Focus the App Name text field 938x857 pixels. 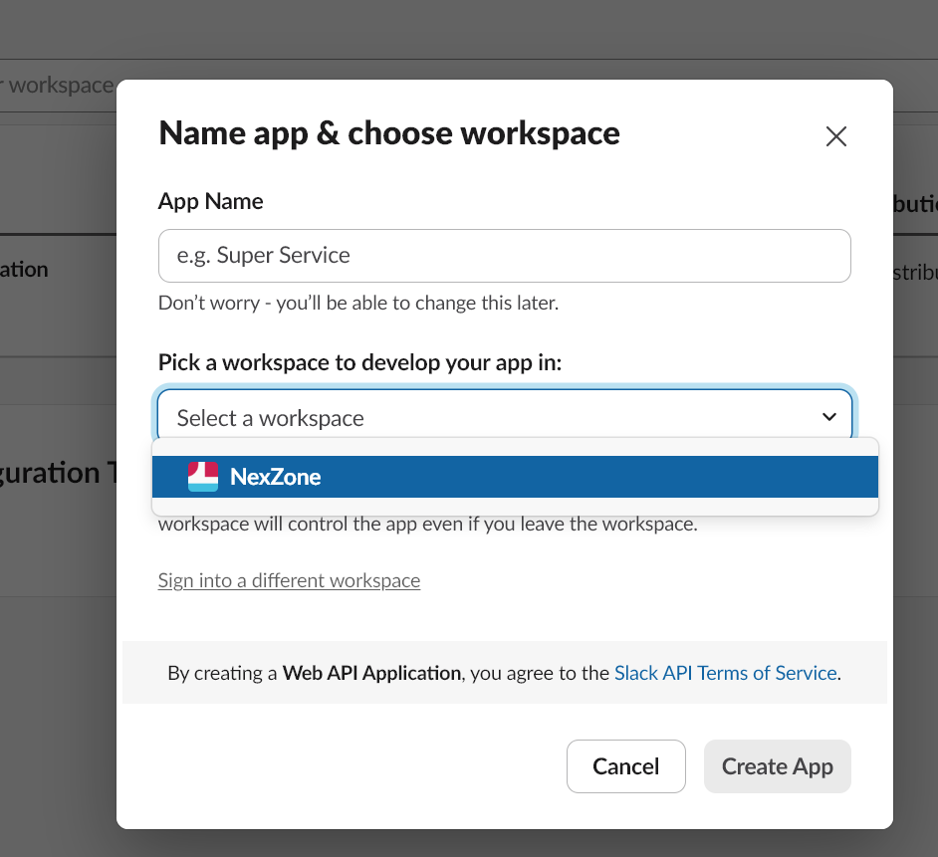point(504,256)
